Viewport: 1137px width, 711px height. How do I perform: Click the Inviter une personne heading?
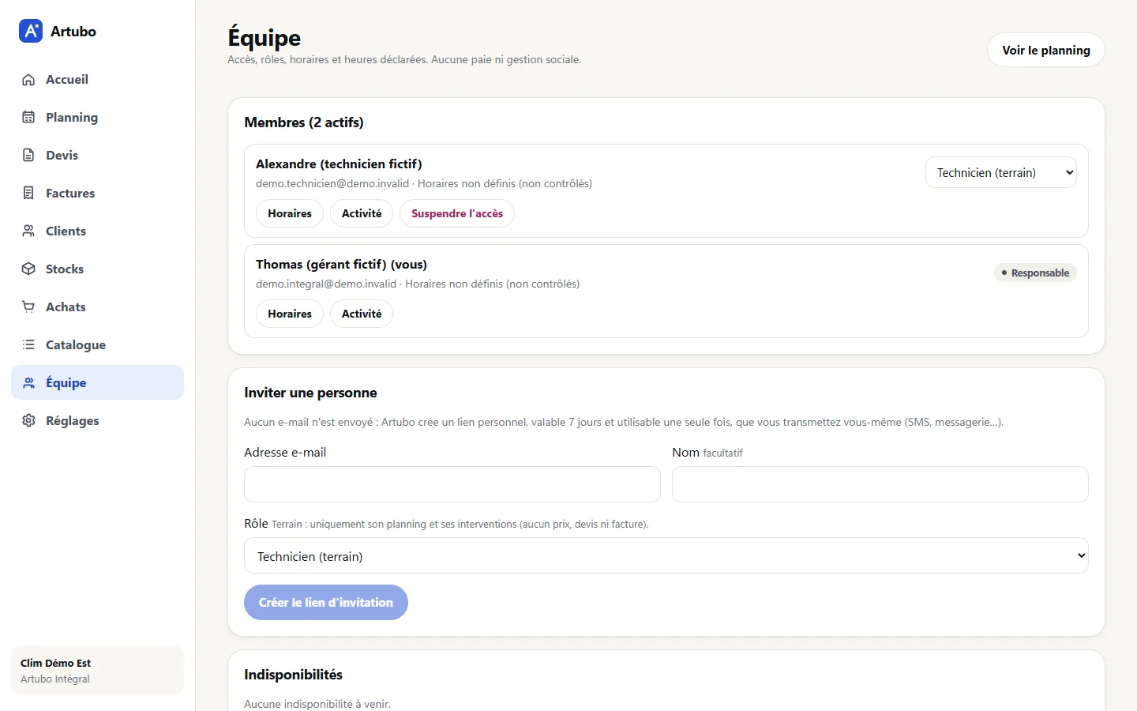(x=310, y=393)
